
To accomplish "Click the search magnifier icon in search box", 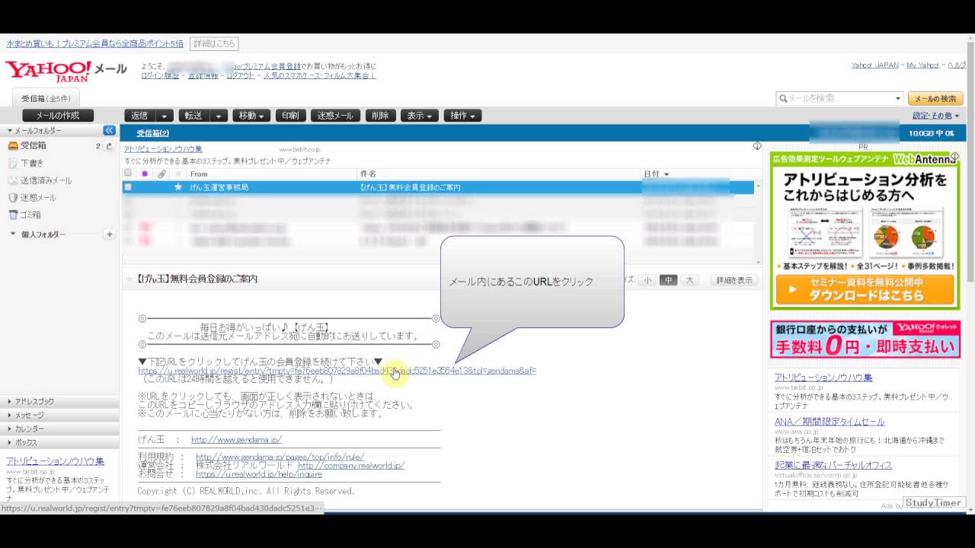I will pos(782,99).
